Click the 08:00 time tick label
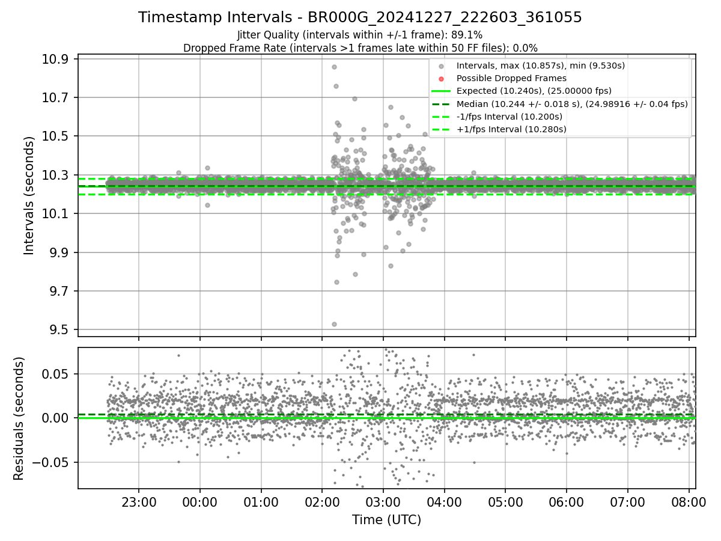The width and height of the screenshot is (721, 541). (x=688, y=501)
